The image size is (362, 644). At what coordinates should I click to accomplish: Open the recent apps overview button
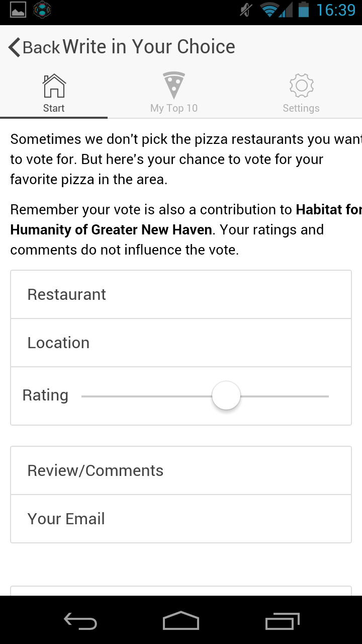pyautogui.click(x=282, y=621)
